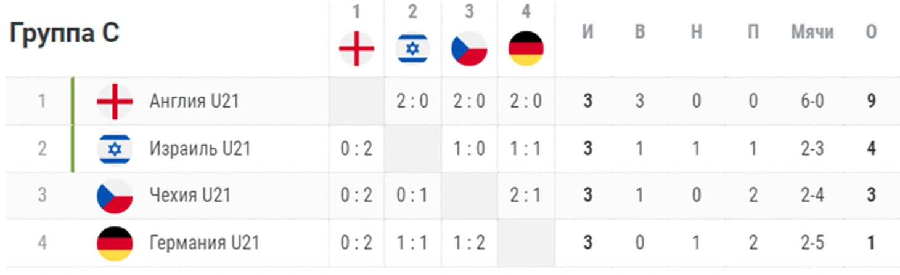The image size is (900, 275).
Task: Click the Группа C heading
Action: coord(64,34)
